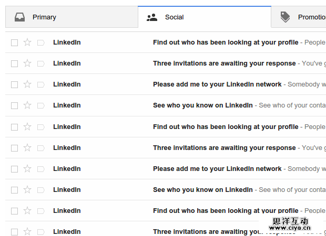The width and height of the screenshot is (326, 236).
Task: Click the inbox tray icon on Primary
Action: [x=19, y=17]
